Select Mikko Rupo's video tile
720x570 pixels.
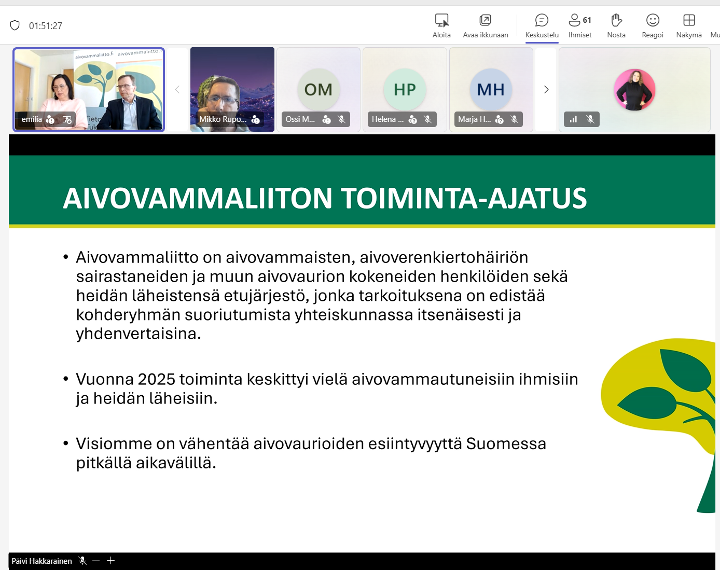pos(232,89)
